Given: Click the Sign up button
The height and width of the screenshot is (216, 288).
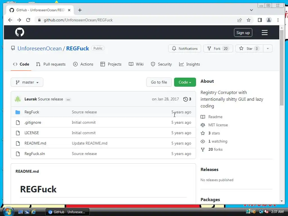Looking at the screenshot, I should [243, 33].
